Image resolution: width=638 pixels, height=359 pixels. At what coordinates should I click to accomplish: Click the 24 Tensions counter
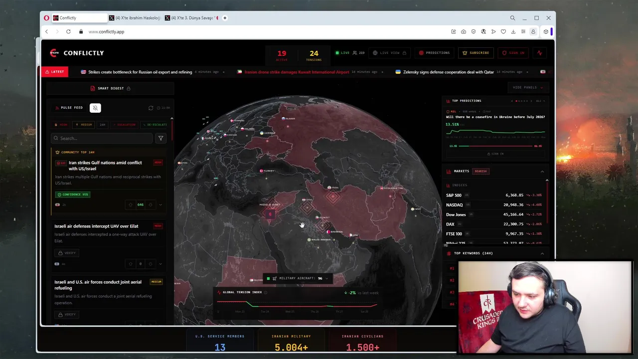pyautogui.click(x=314, y=55)
